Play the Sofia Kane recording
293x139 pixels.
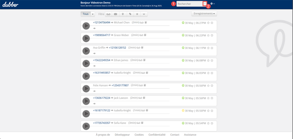click(x=86, y=126)
